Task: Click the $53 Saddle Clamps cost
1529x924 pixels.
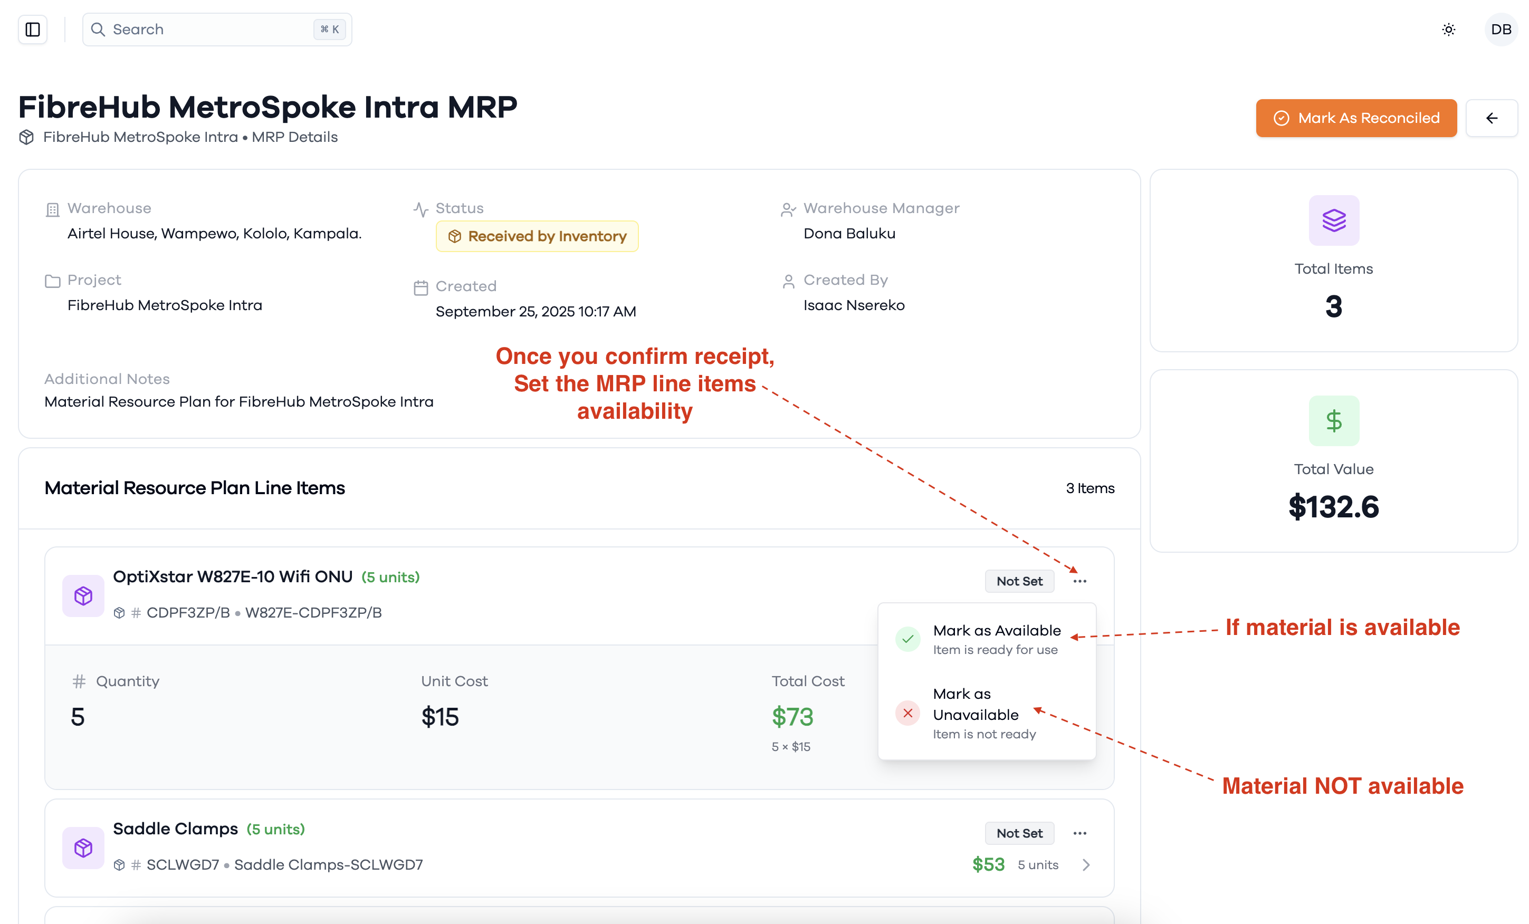Action: point(988,864)
